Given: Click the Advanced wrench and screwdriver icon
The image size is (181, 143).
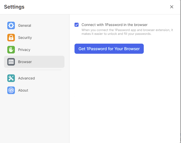Looking at the screenshot, I should pyautogui.click(x=11, y=78).
